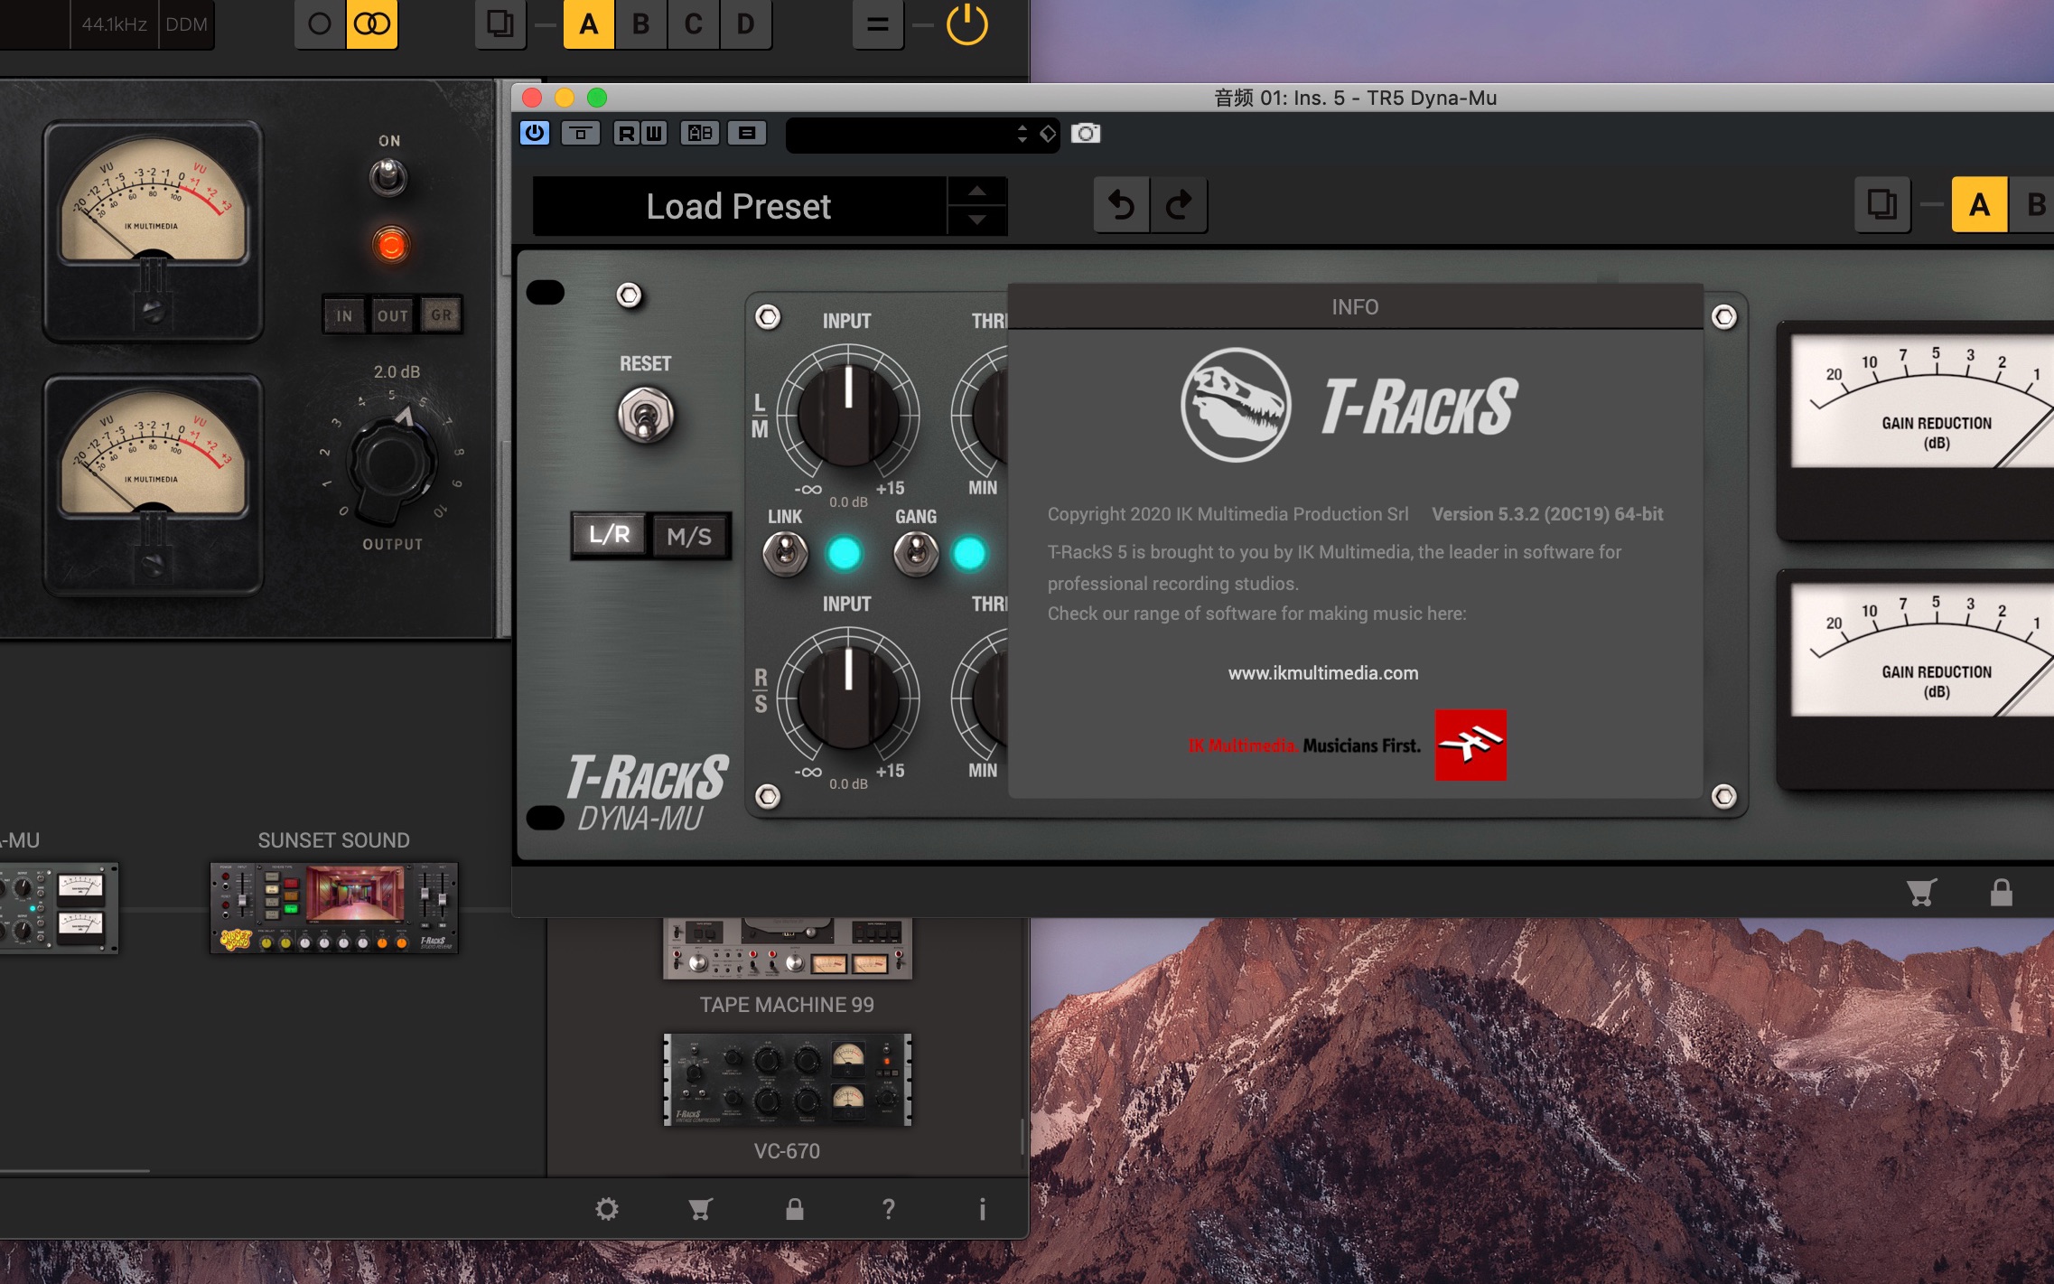
Task: Click the lock icon in Dyna-Mu window
Action: point(2002,892)
